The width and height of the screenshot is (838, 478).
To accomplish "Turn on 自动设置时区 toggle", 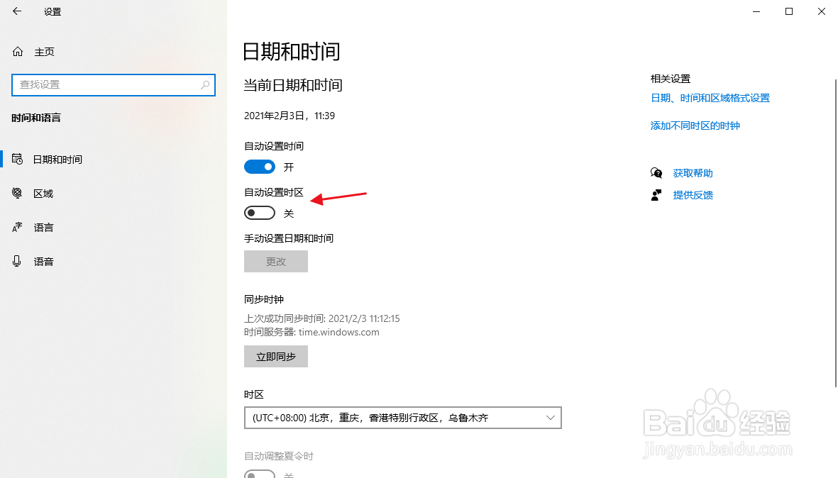I will [260, 213].
